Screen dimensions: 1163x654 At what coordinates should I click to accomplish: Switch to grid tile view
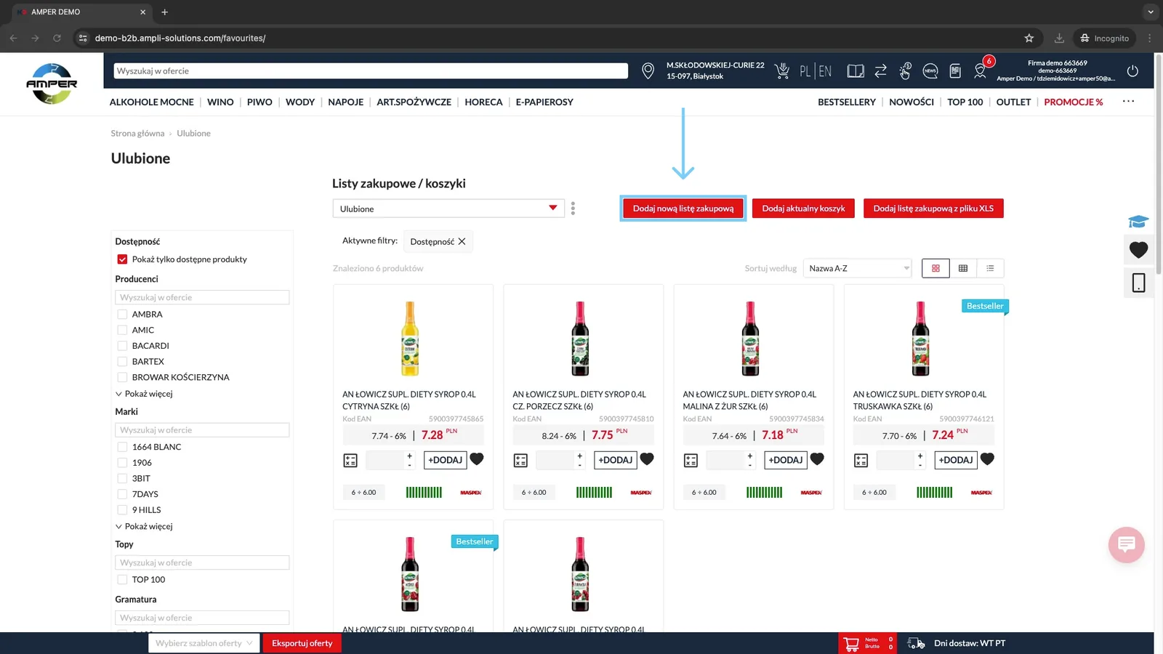pyautogui.click(x=935, y=268)
